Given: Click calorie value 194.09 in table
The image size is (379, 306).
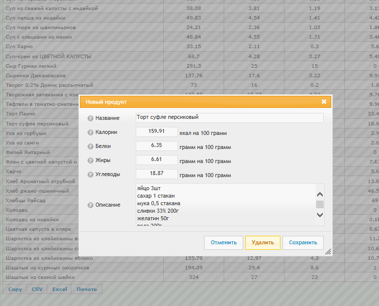Looking at the screenshot, I should [194, 268].
